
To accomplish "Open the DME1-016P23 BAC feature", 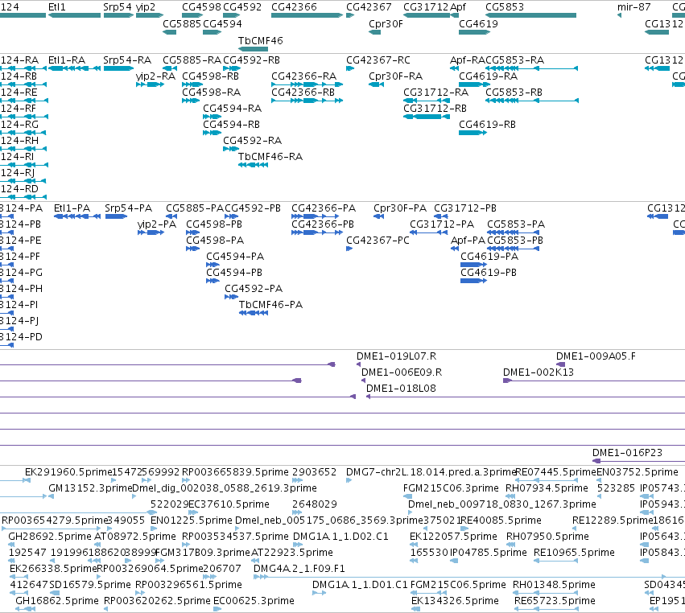I will click(x=638, y=461).
